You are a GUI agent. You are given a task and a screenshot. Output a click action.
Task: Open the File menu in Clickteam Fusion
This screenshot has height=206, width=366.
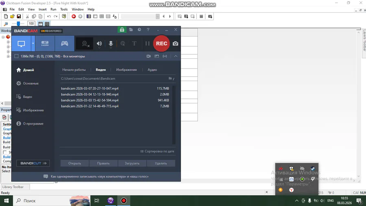pyautogui.click(x=12, y=9)
